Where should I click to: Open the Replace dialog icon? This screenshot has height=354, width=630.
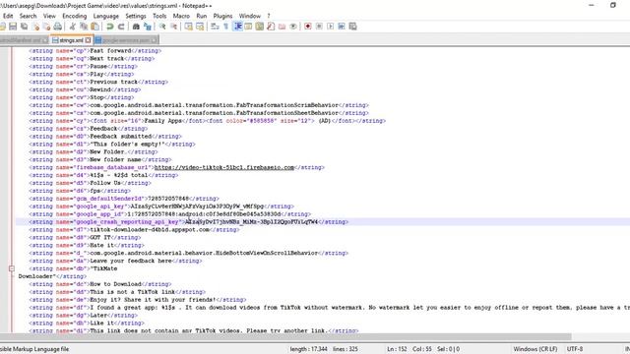tap(148, 27)
